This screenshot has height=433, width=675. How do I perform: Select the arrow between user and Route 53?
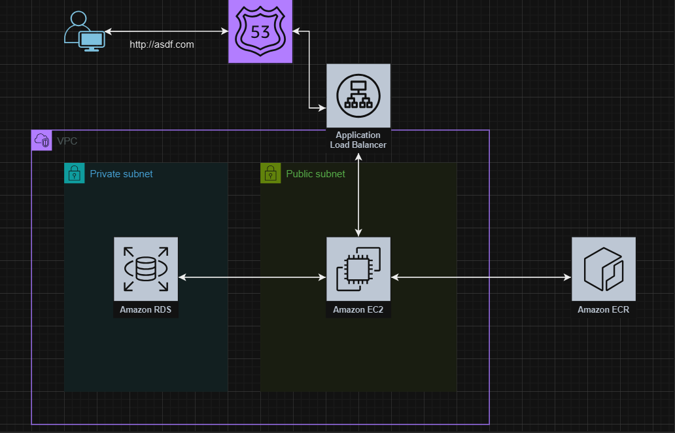(165, 31)
